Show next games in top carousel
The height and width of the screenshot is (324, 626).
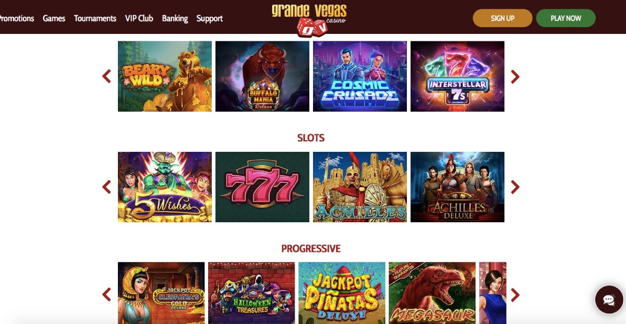(515, 77)
